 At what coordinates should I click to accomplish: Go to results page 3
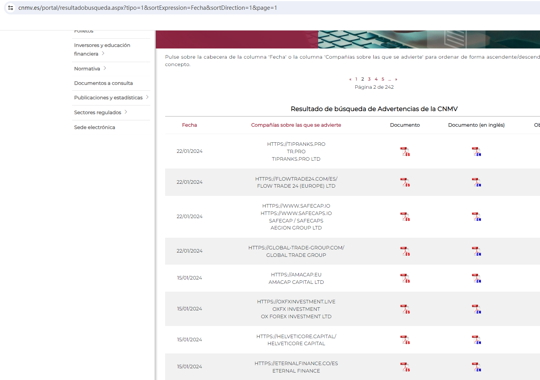(x=369, y=79)
